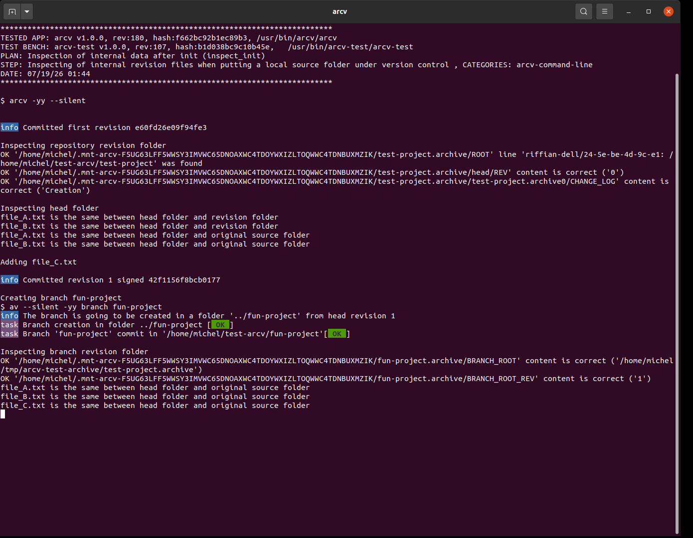Click '$ av --silent -yy branch fun-project' command
Screen dimensions: 693x538
click(81, 307)
